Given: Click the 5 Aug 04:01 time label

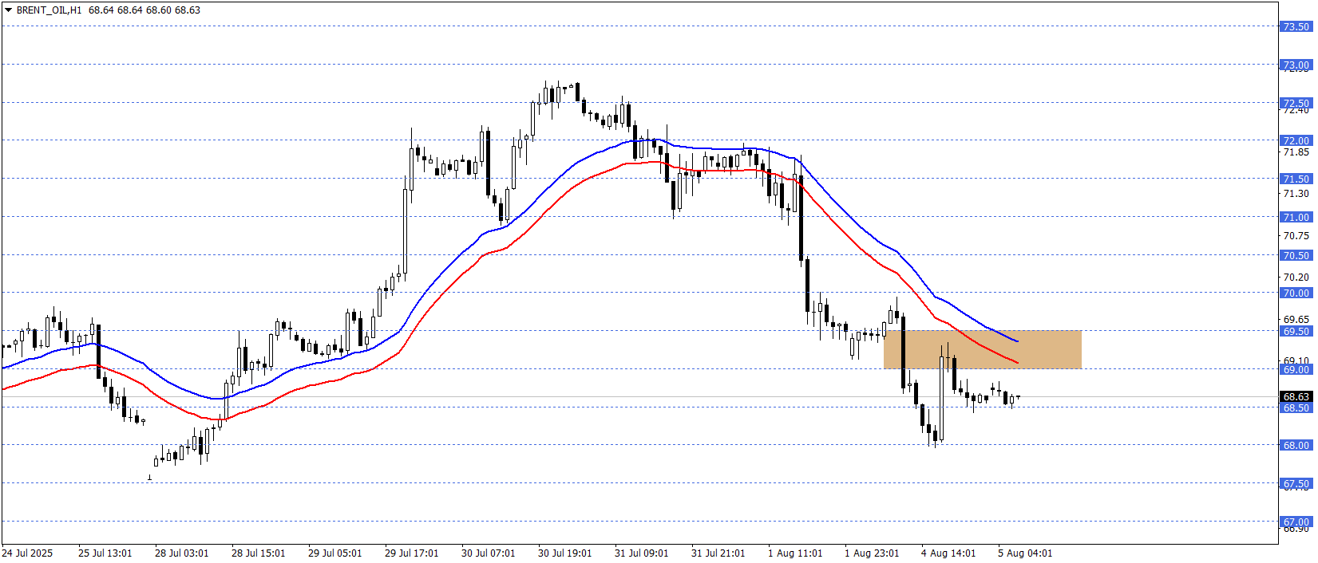Looking at the screenshot, I should pos(1025,553).
